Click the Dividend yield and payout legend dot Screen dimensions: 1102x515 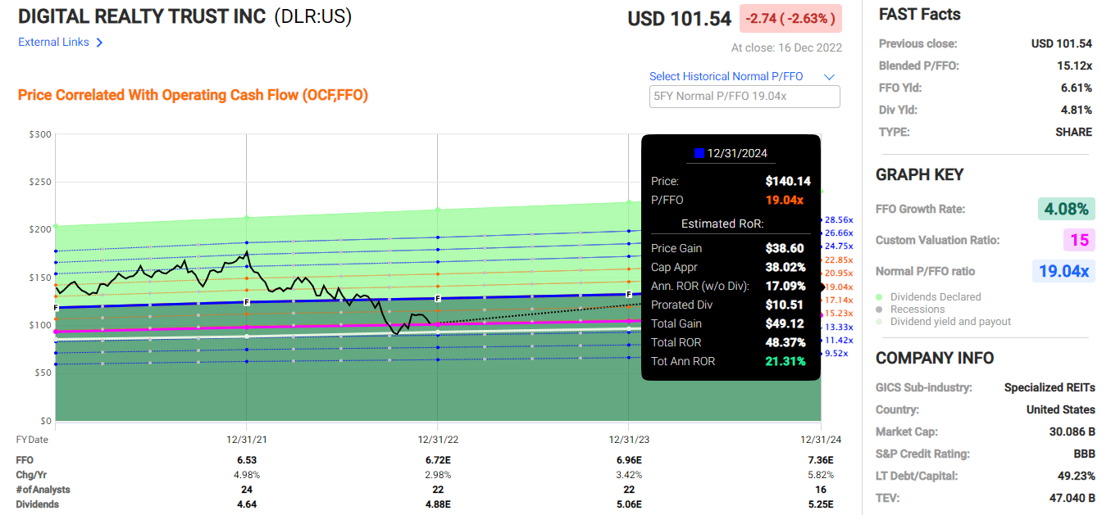[880, 322]
